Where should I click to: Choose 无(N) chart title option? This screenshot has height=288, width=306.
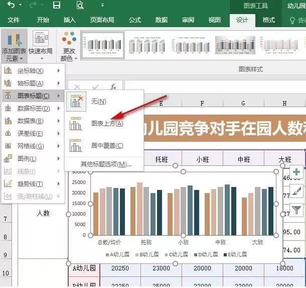tap(104, 102)
